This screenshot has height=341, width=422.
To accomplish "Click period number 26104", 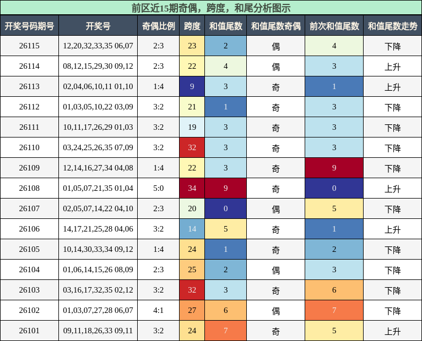I will click(x=29, y=269).
